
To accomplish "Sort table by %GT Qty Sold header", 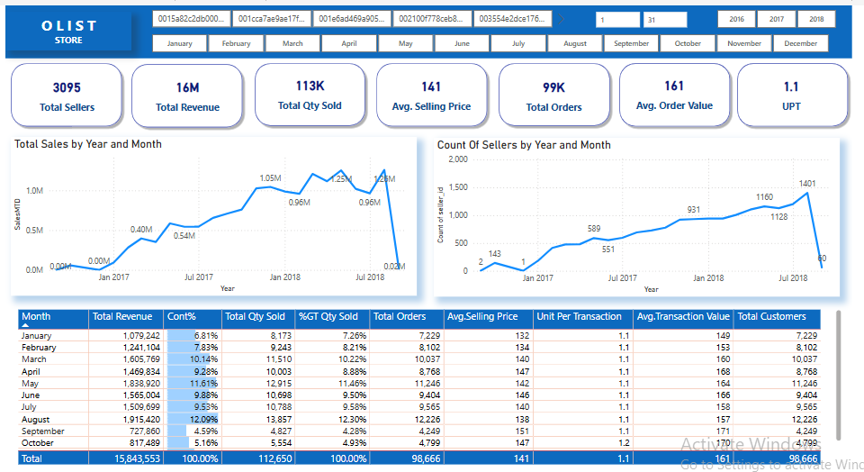I will tap(332, 319).
